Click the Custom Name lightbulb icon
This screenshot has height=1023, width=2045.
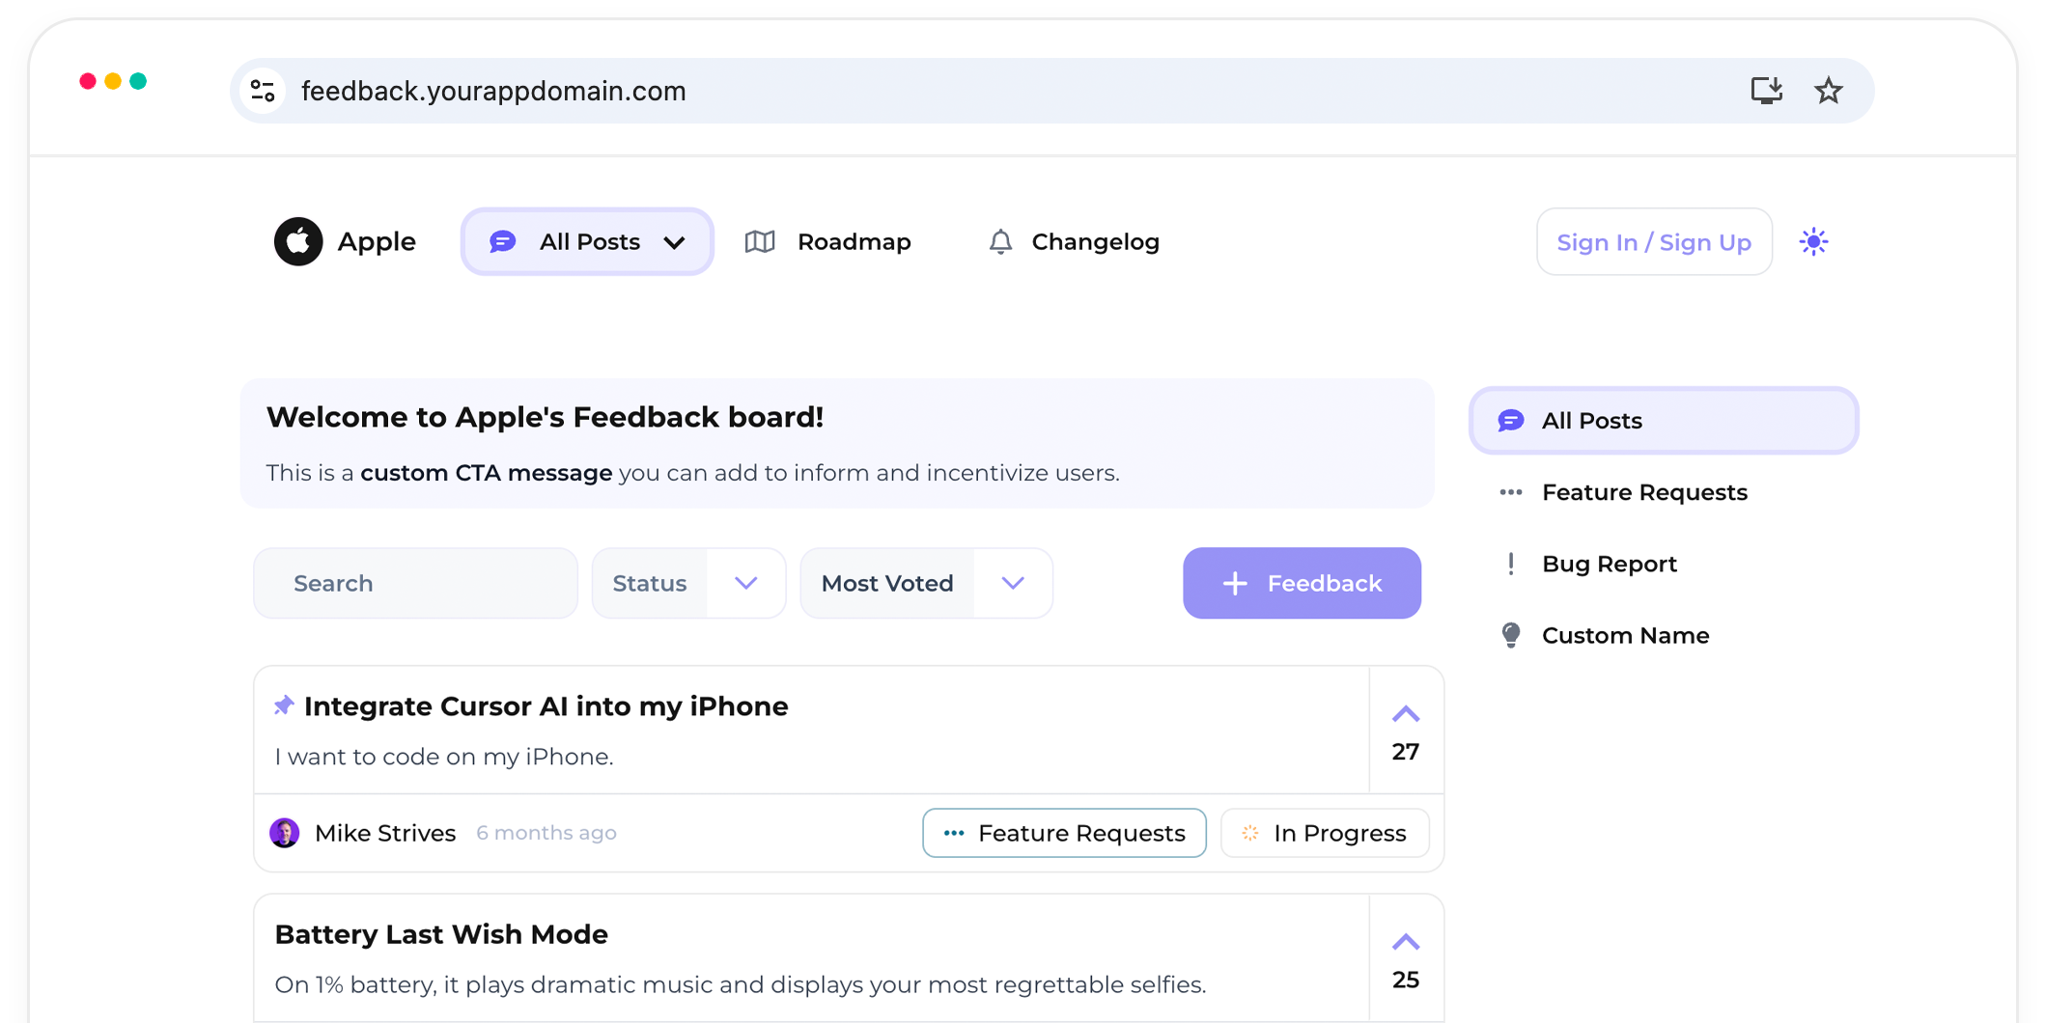(x=1510, y=635)
